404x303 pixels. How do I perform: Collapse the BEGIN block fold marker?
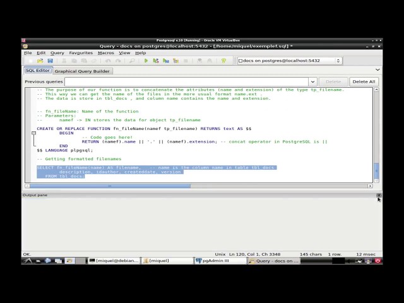pos(33,133)
